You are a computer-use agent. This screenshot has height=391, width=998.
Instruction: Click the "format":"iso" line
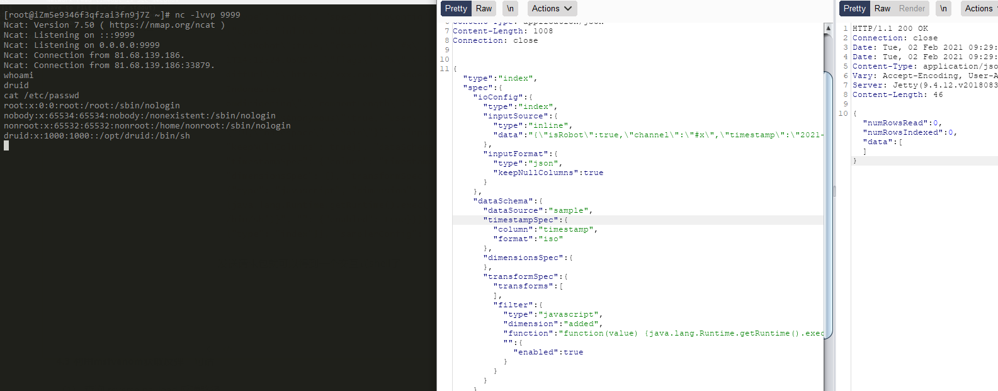(528, 239)
